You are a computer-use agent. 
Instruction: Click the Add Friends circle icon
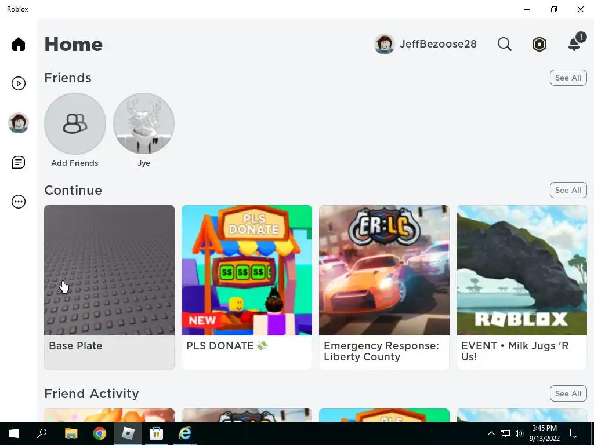coord(75,123)
